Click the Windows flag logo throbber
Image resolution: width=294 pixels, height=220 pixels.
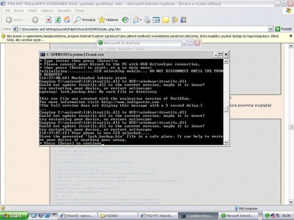pyautogui.click(x=289, y=10)
